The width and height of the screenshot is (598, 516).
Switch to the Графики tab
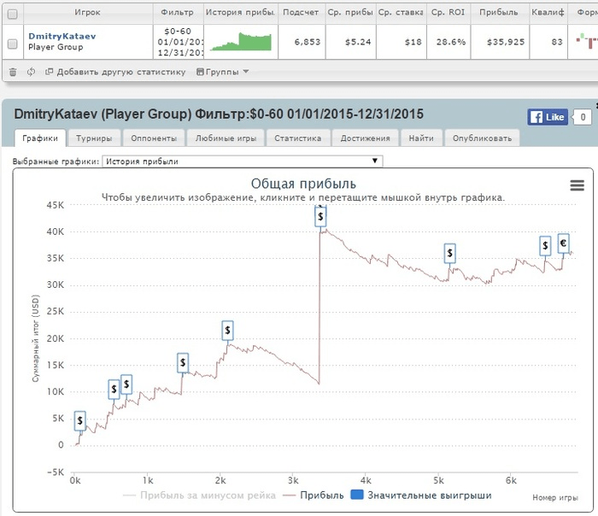[x=40, y=138]
